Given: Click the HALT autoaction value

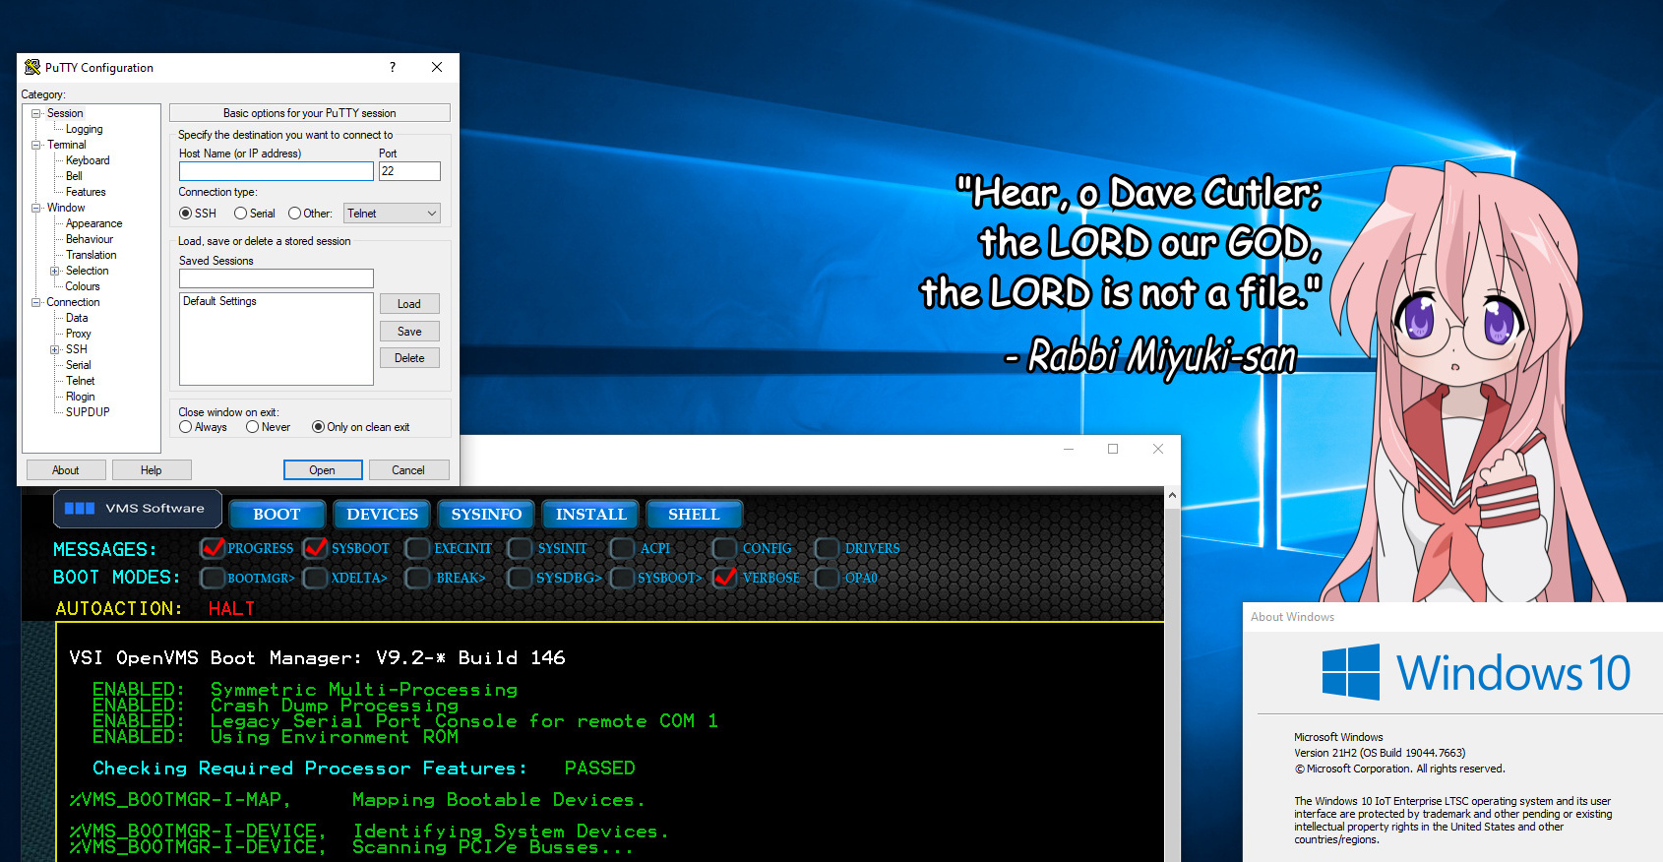Looking at the screenshot, I should click(231, 609).
